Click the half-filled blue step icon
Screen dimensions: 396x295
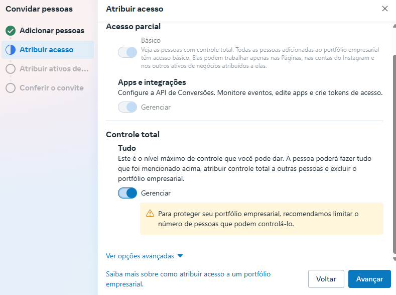(x=11, y=50)
